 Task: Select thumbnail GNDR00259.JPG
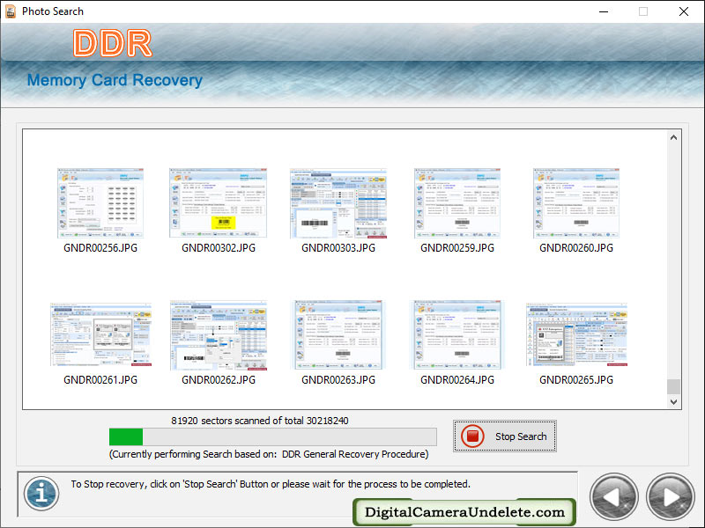[457, 203]
